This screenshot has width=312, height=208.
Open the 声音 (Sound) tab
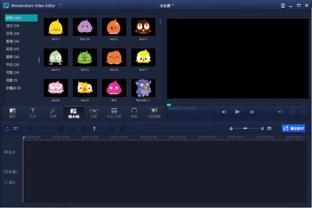(134, 113)
